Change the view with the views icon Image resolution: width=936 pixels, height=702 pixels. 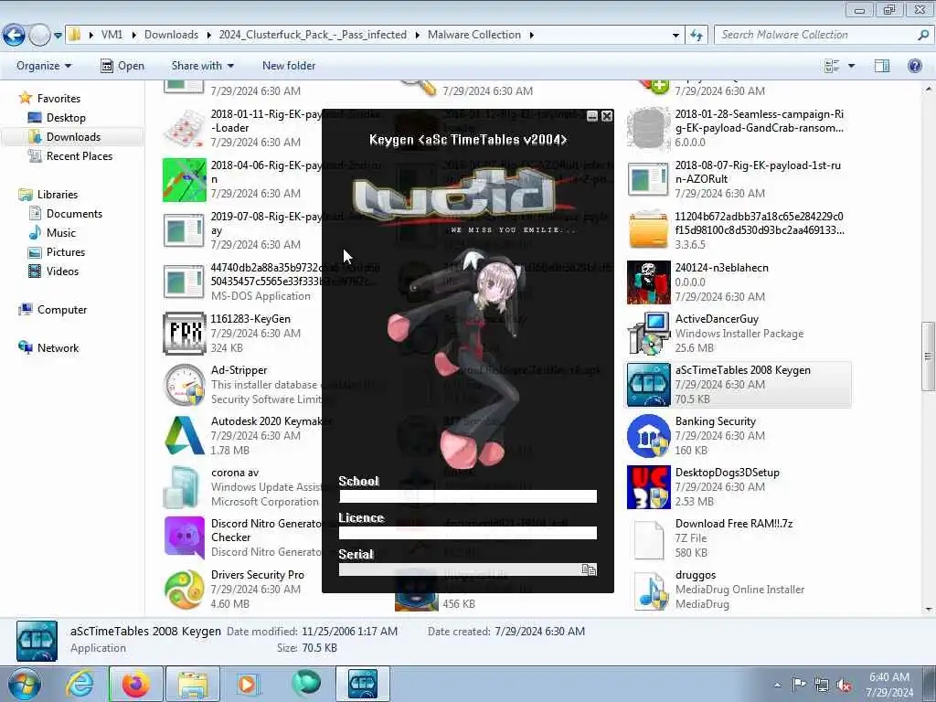(x=832, y=66)
